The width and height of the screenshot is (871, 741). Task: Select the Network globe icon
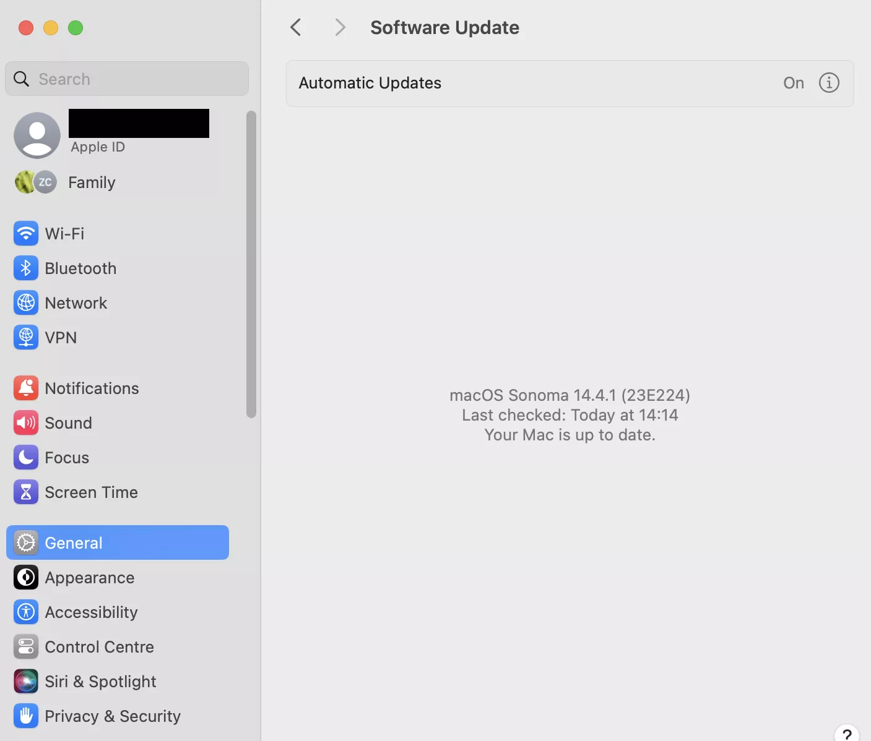click(x=25, y=303)
